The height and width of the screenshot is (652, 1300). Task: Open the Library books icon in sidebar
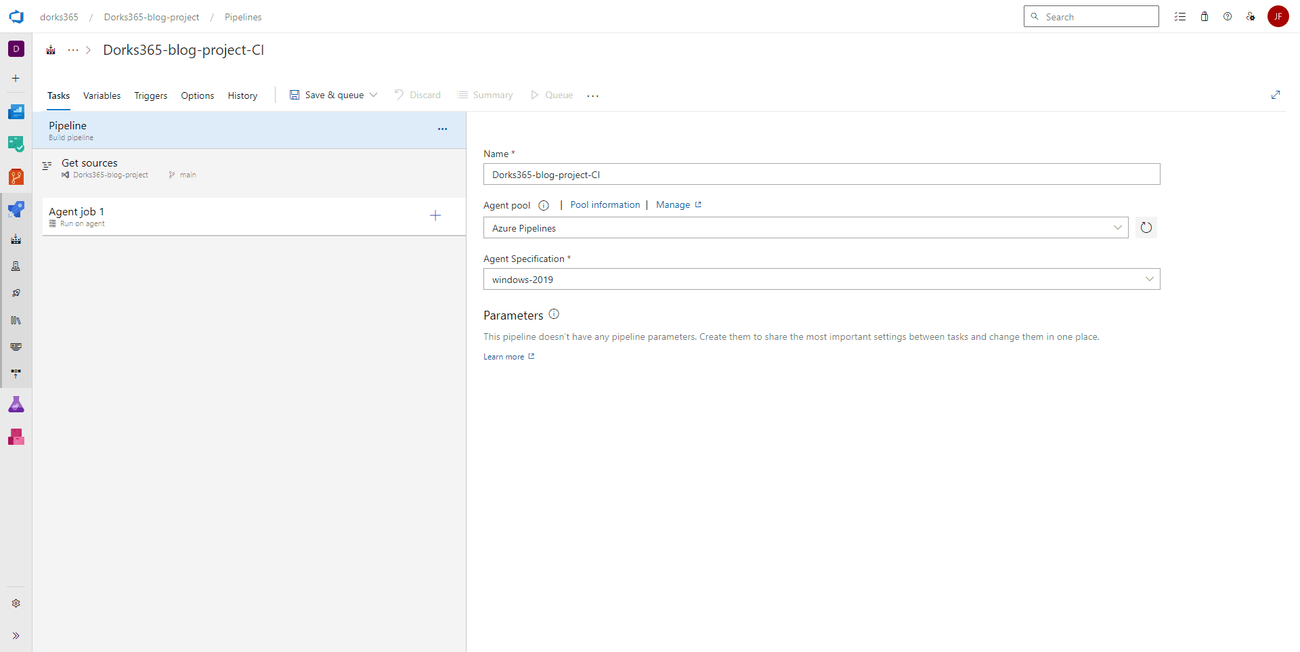[x=16, y=320]
